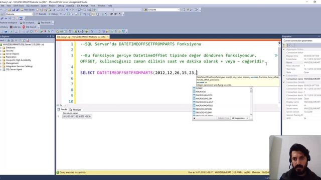Click the Object Explorer disconnect icon

[12, 40]
